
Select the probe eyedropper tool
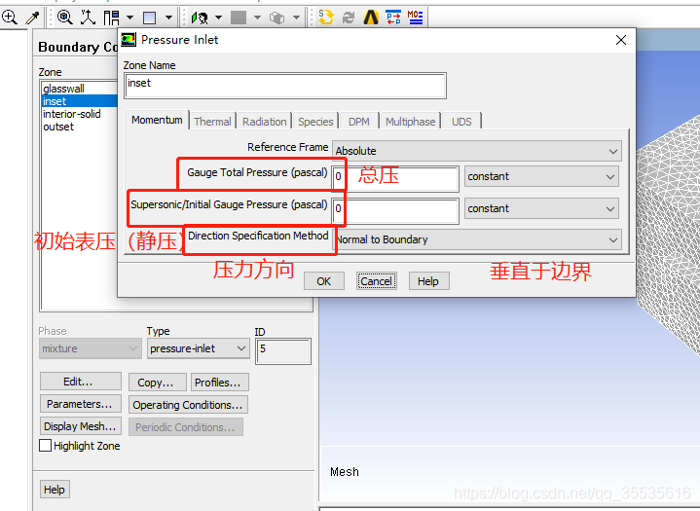coord(32,18)
